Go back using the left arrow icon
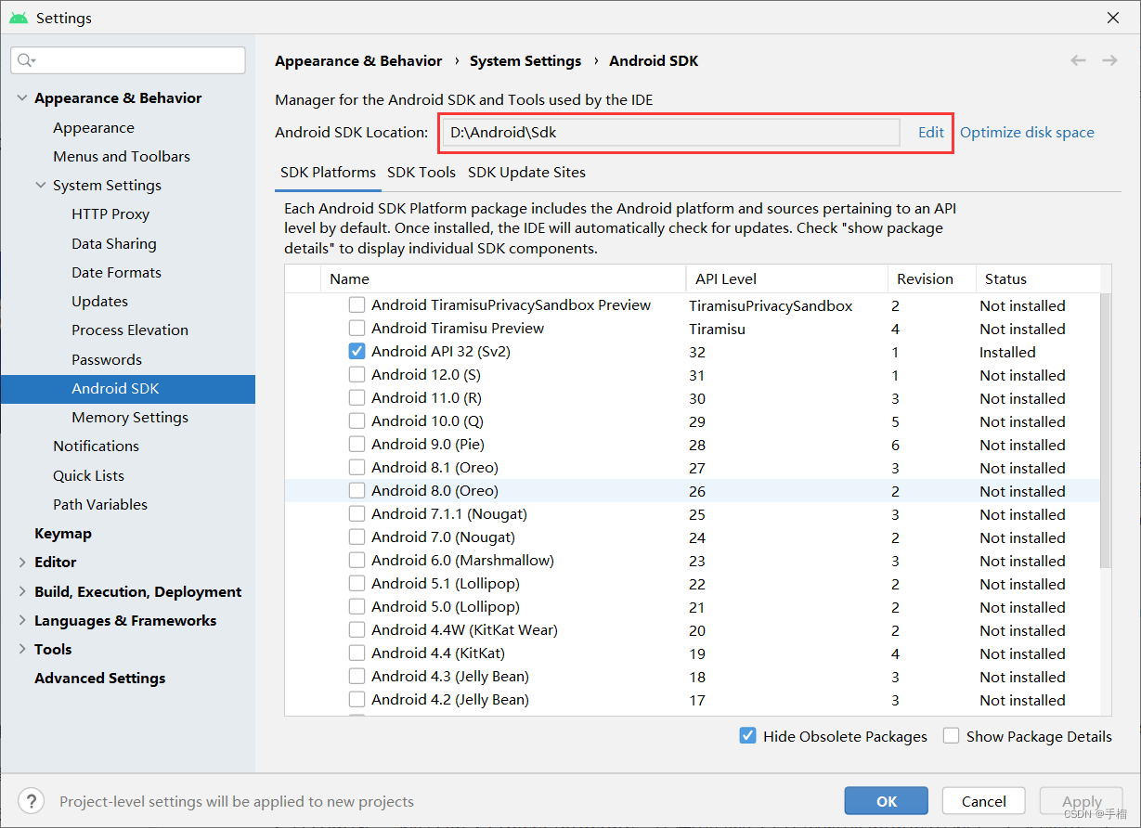 tap(1078, 60)
